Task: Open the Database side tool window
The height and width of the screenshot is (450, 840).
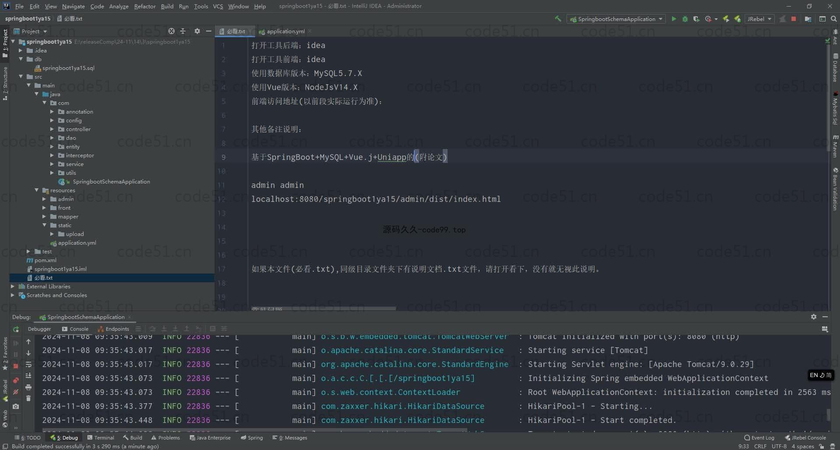Action: [835, 68]
